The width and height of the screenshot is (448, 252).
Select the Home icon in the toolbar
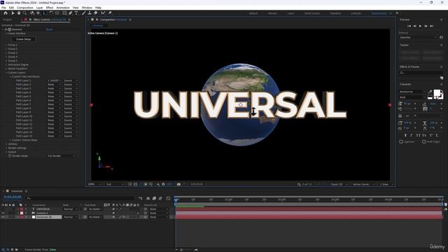(6, 13)
